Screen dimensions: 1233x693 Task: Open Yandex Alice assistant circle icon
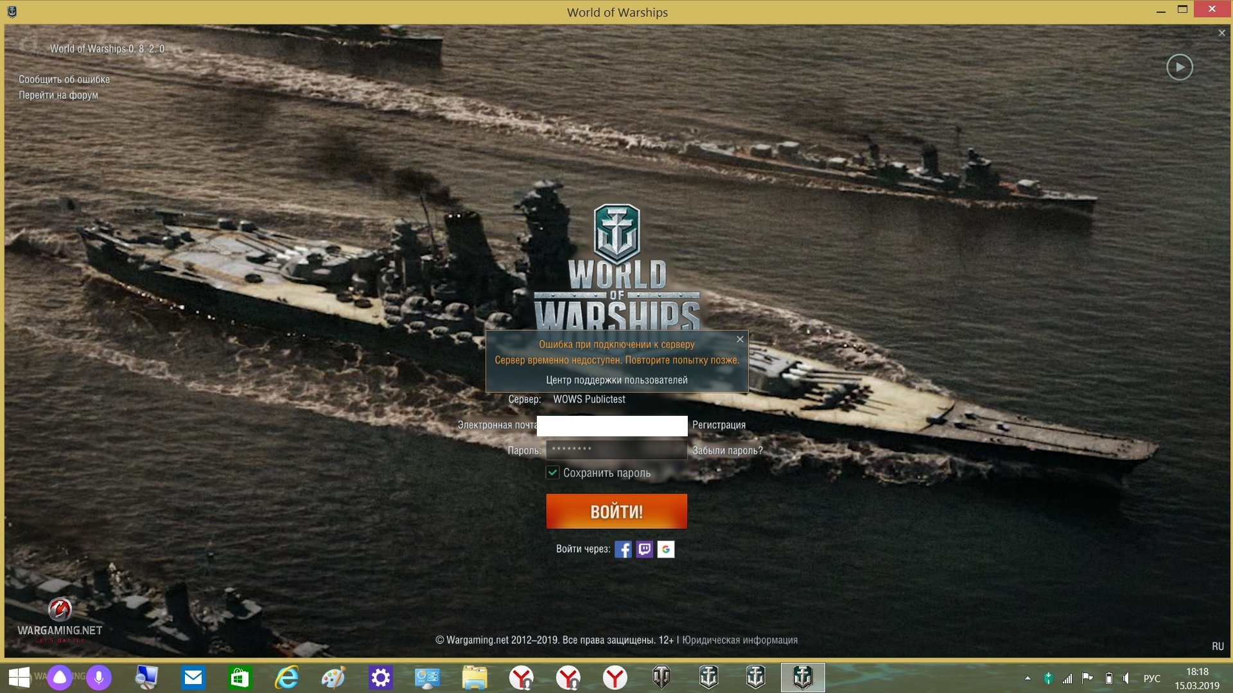[60, 678]
